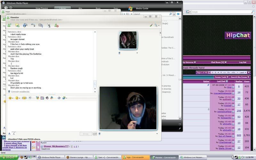This screenshot has width=256, height=160.
Task: Click the webcam icon below Monster's picture
Action: click(x=119, y=53)
